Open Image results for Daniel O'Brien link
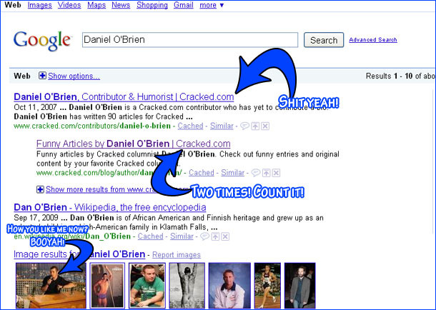This screenshot has height=310, width=436. point(79,254)
